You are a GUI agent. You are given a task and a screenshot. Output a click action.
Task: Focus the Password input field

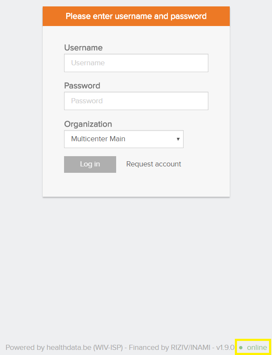pyautogui.click(x=136, y=101)
